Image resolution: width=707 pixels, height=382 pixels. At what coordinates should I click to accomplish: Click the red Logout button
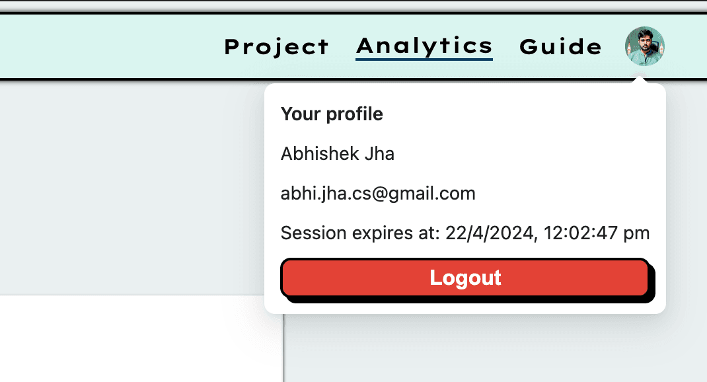click(465, 278)
